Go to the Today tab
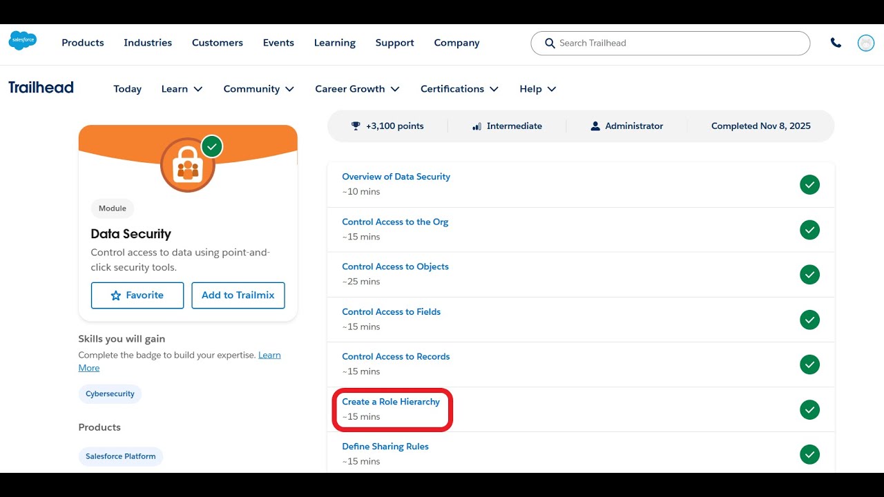The width and height of the screenshot is (884, 497). [128, 89]
